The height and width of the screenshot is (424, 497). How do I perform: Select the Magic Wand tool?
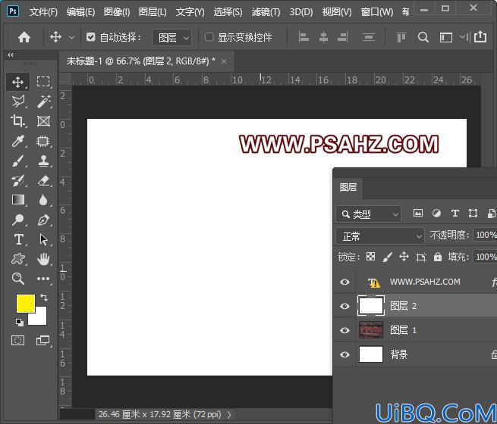click(x=43, y=101)
